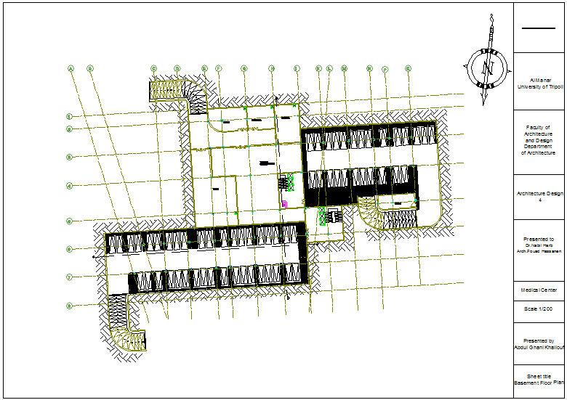
Task: Select grid bubble F on the top axis
Action: pos(218,68)
